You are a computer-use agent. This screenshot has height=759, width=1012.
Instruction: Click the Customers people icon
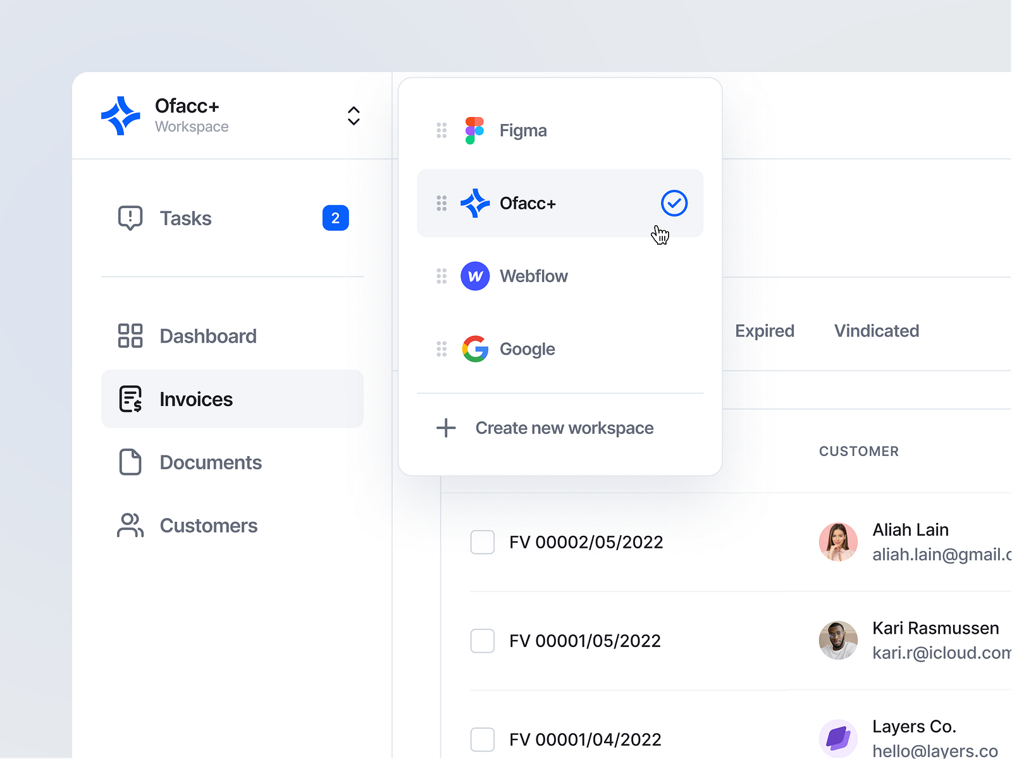130,525
